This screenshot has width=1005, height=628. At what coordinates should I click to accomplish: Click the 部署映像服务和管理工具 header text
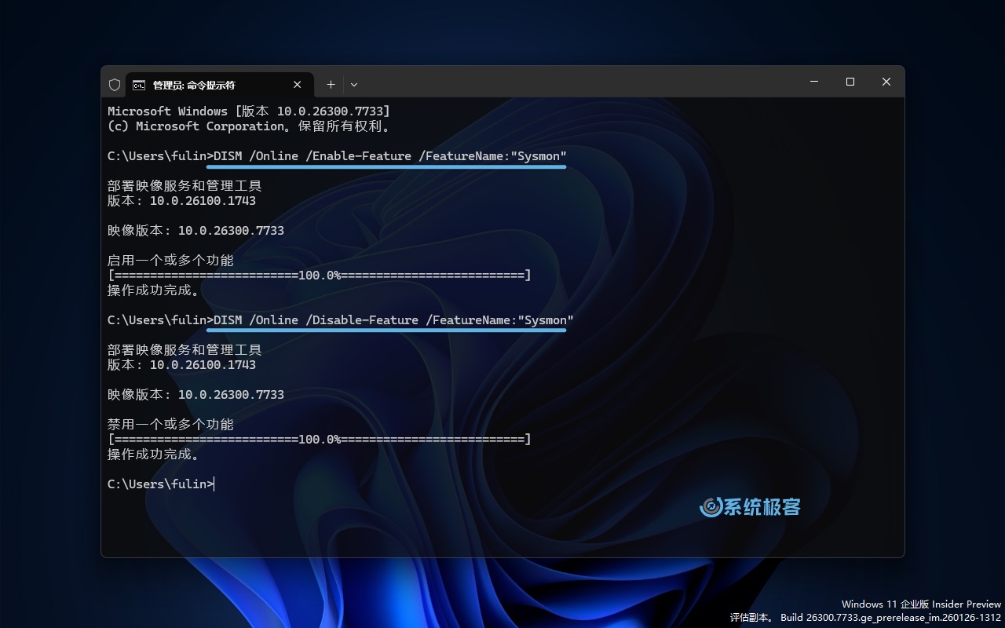(x=185, y=185)
